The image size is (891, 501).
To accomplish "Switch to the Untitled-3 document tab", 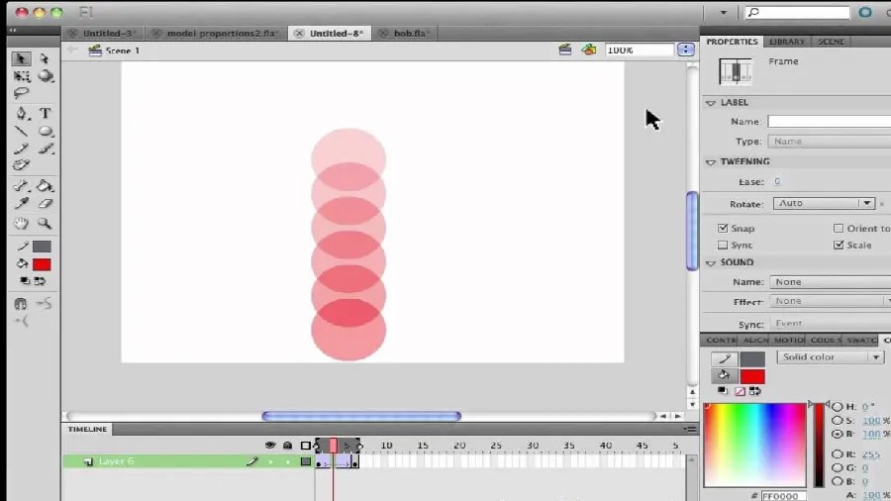I will [103, 33].
